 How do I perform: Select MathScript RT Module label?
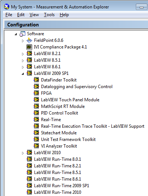point(63,106)
